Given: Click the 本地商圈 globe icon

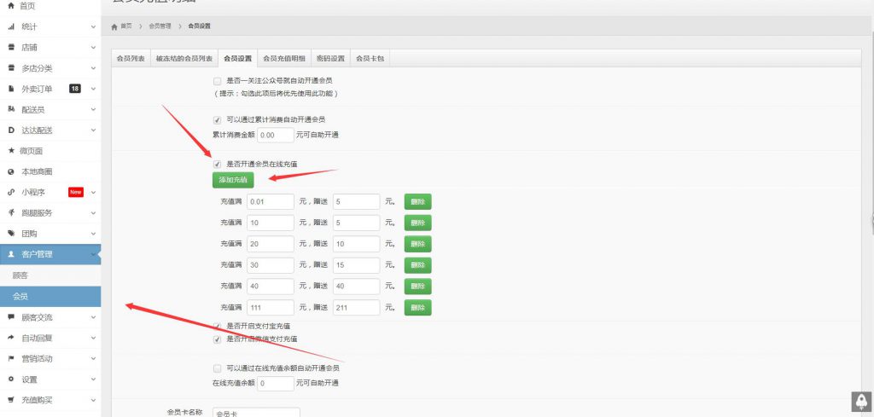Looking at the screenshot, I should pos(10,171).
